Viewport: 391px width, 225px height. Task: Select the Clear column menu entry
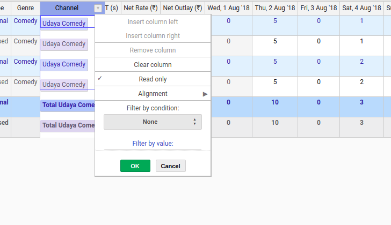coord(153,65)
